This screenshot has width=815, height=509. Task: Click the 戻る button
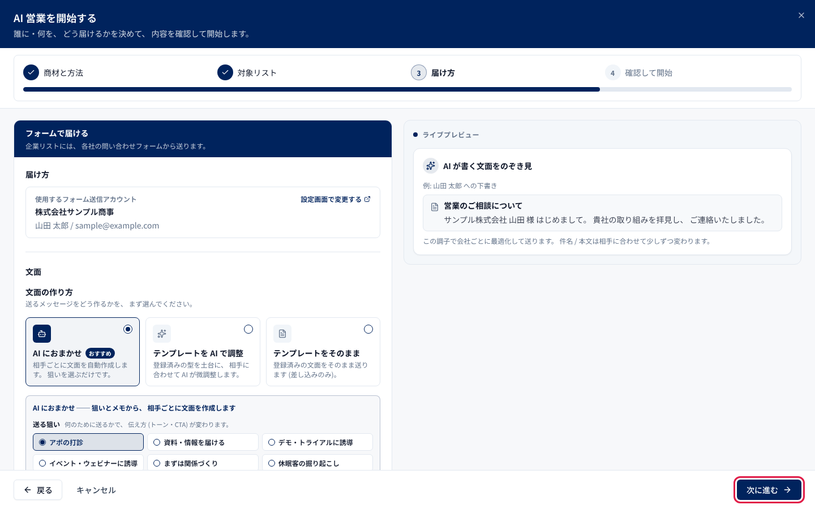coord(38,490)
